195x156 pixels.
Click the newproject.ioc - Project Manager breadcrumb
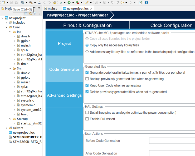pos(77,15)
